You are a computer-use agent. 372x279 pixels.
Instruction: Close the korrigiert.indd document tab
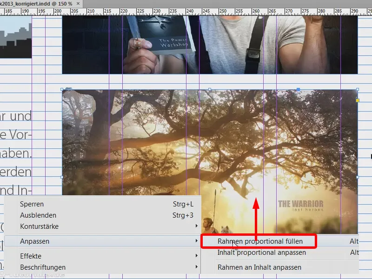click(x=78, y=4)
